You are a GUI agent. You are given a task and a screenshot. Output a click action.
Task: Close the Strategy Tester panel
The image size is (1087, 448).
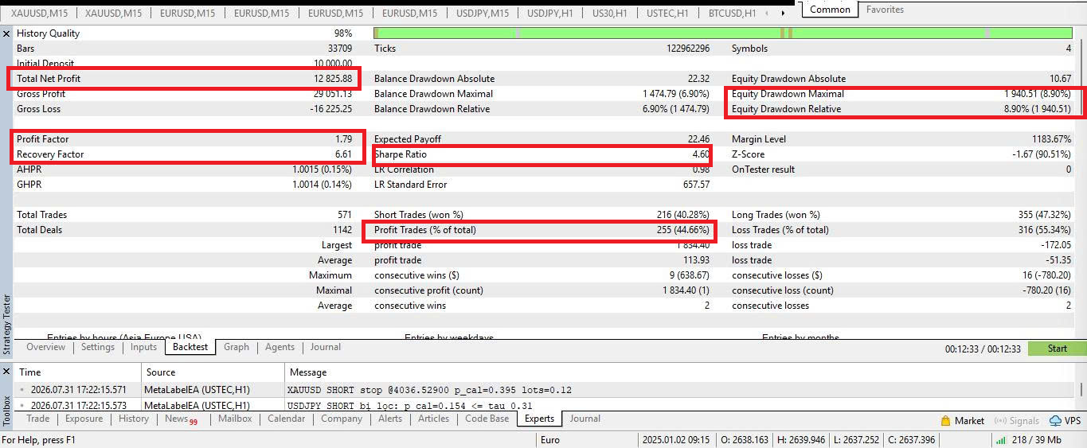pos(6,33)
